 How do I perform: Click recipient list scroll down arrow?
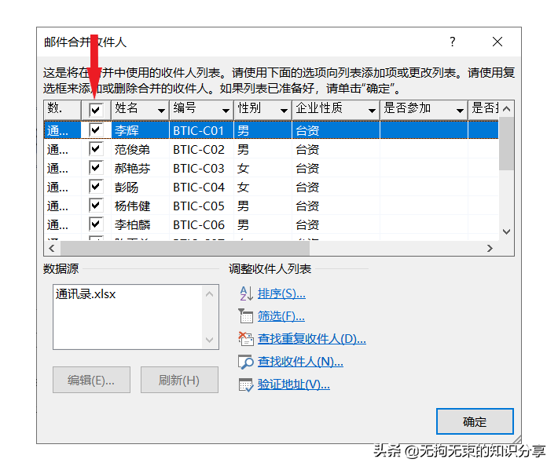click(x=507, y=231)
